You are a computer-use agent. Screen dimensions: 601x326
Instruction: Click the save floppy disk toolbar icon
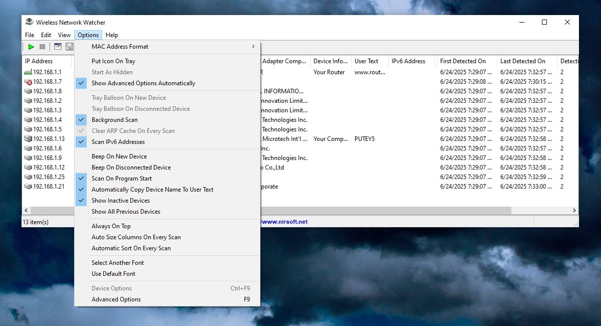70,47
